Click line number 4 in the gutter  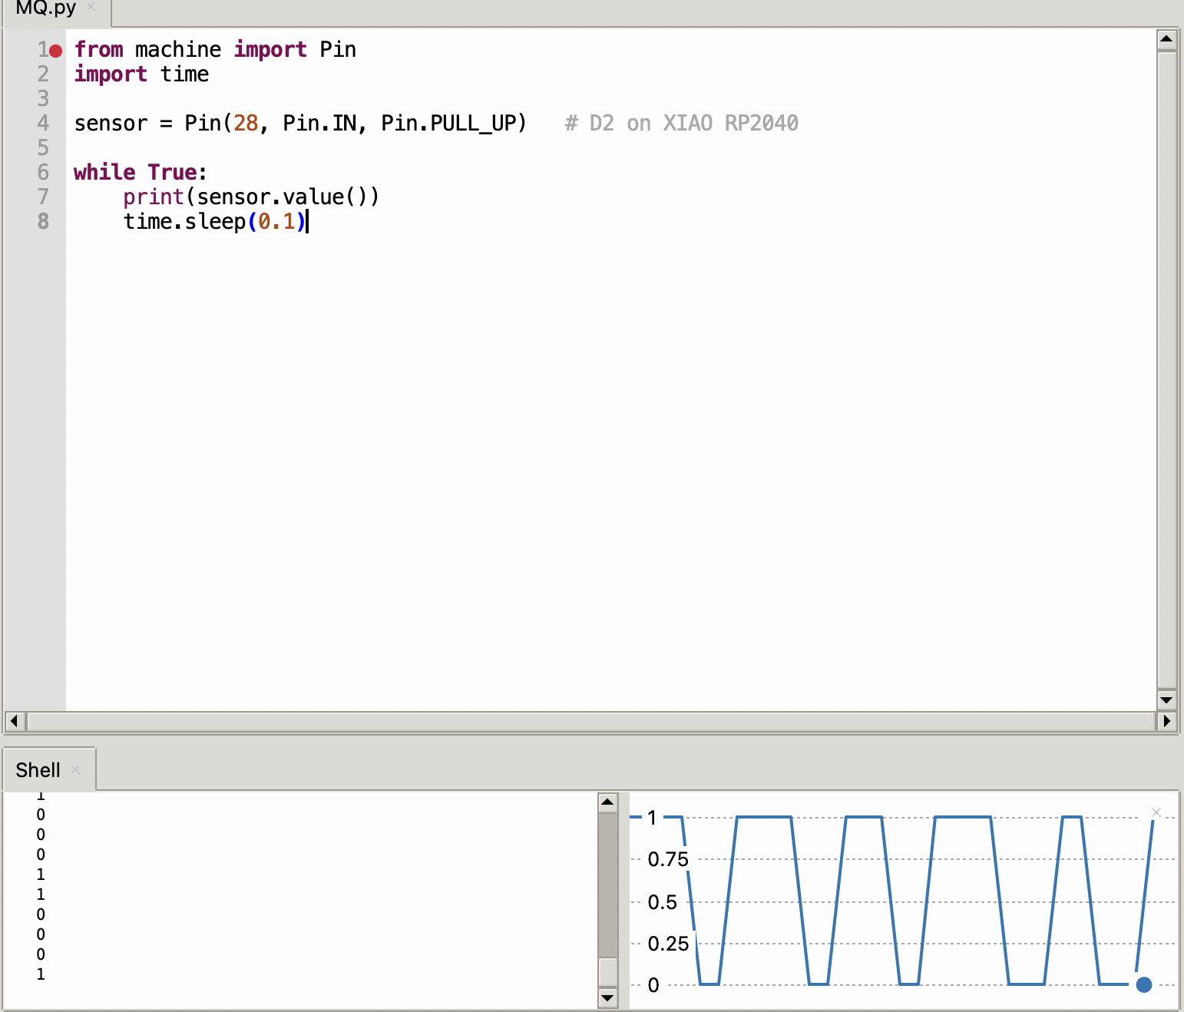click(43, 124)
